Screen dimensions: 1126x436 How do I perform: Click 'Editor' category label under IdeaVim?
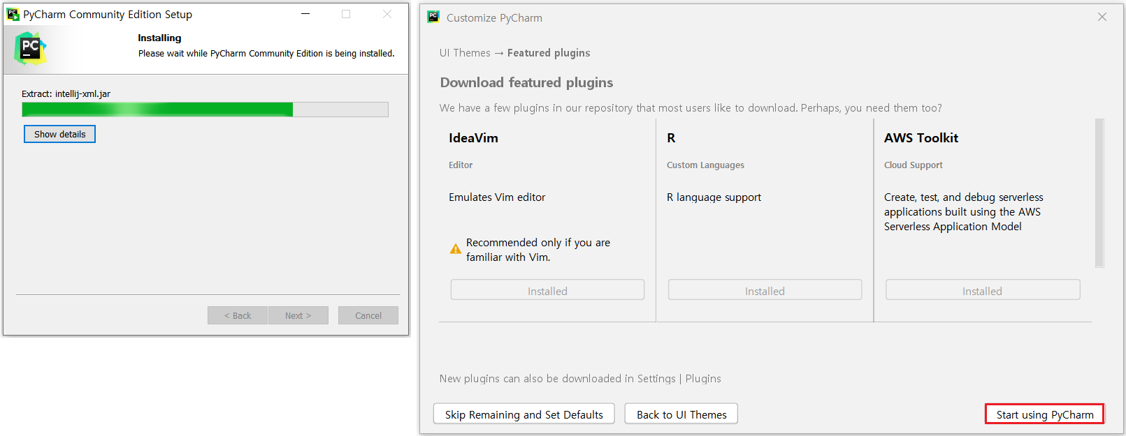tap(461, 165)
